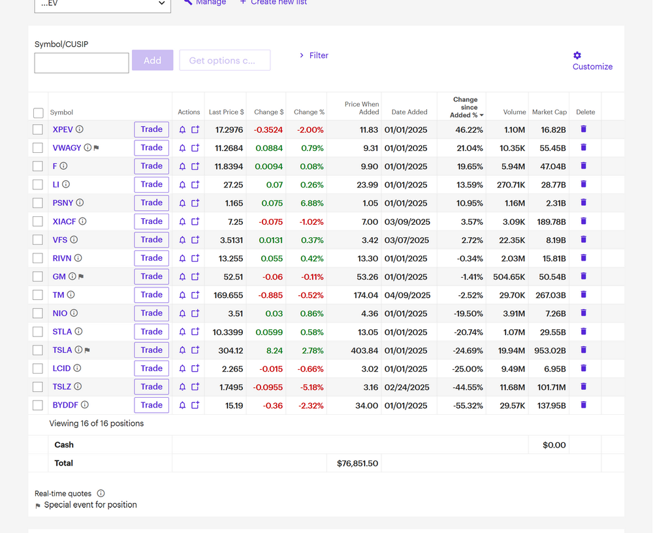Screen dimensions: 653x533
Task: Open the Customize gear icon
Action: (x=577, y=56)
